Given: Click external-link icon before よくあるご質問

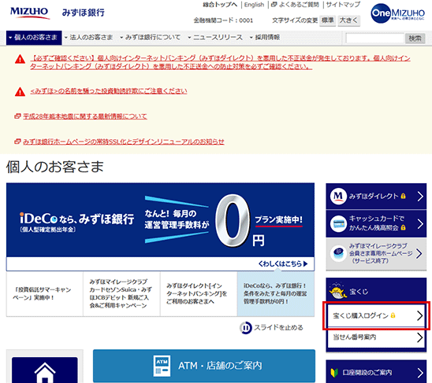Looking at the screenshot, I should coord(274,5).
